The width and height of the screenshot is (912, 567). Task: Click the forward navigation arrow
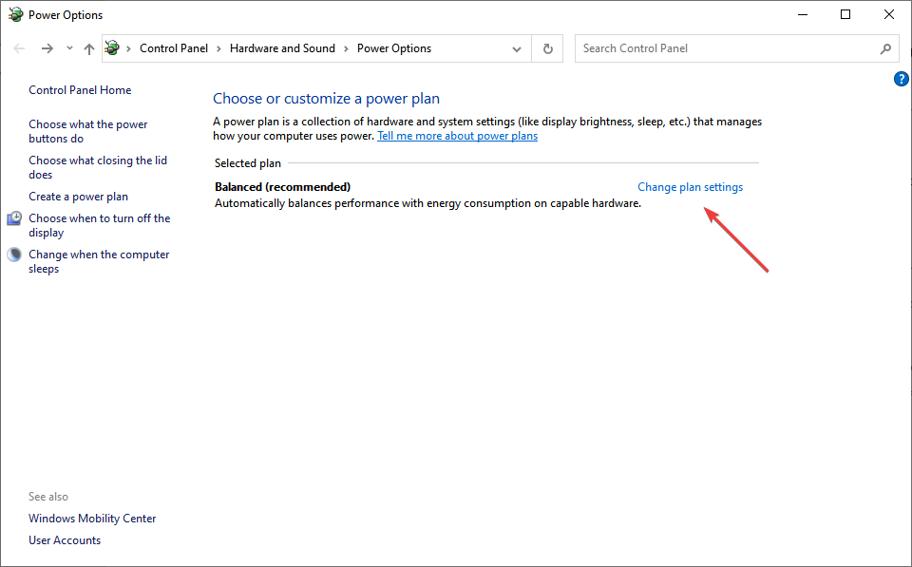tap(47, 48)
